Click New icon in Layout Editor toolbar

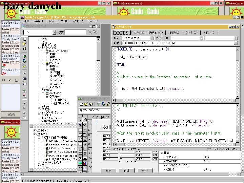81,104
